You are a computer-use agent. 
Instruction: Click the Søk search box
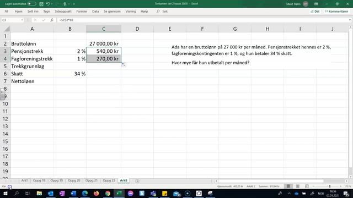tap(162, 12)
